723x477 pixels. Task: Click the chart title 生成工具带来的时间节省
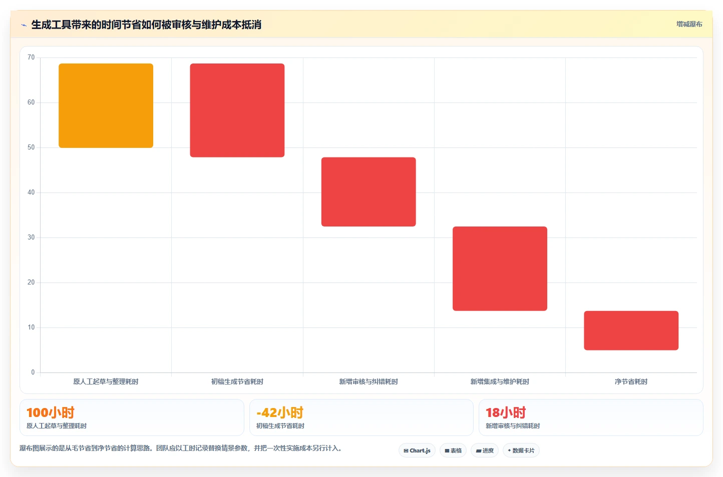[x=146, y=24]
